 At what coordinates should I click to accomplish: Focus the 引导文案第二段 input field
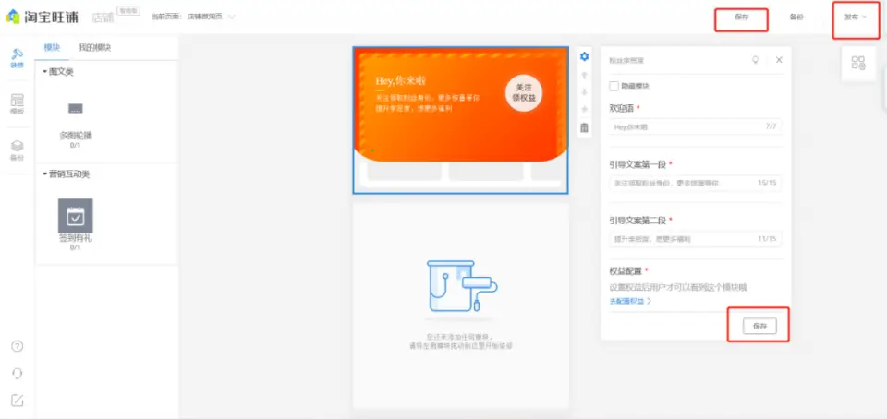pyautogui.click(x=695, y=239)
